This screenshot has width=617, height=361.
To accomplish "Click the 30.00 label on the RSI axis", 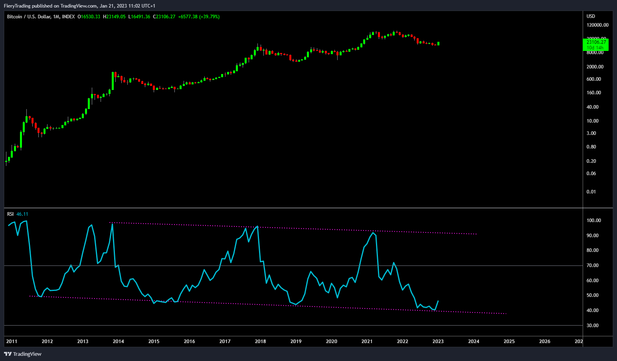I will point(593,326).
